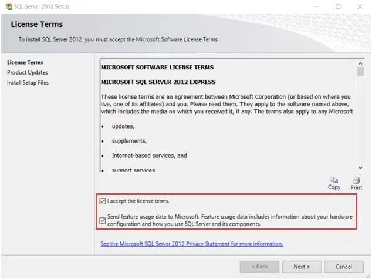Click the license text scroll down arrow

[x=360, y=167]
